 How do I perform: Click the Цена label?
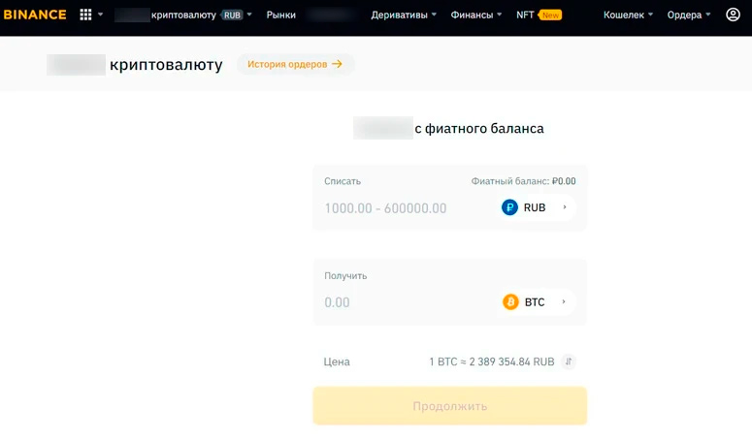click(337, 361)
